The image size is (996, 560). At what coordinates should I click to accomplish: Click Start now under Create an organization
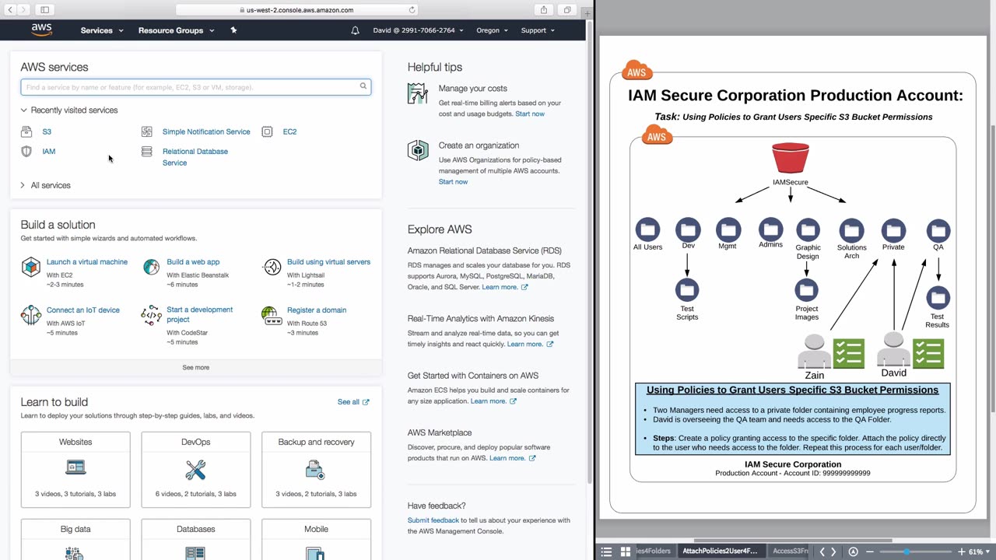(x=453, y=182)
